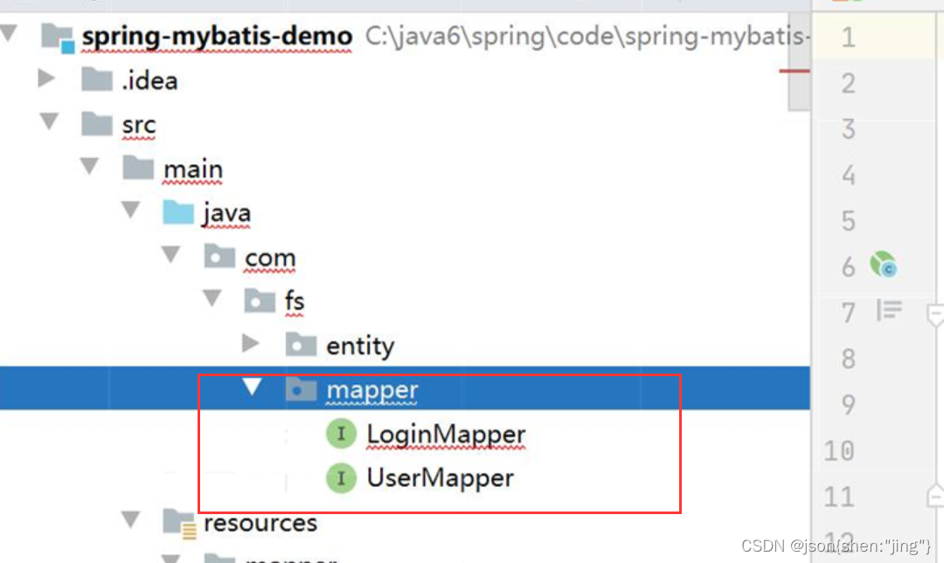Select the fs package
Screen dimensions: 944x563
click(295, 301)
